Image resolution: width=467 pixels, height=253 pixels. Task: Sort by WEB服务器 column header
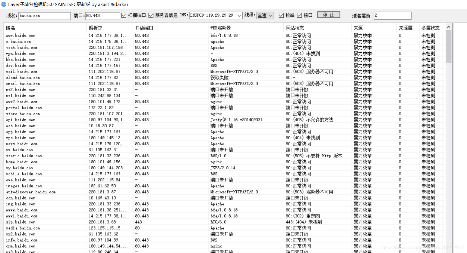pos(246,28)
